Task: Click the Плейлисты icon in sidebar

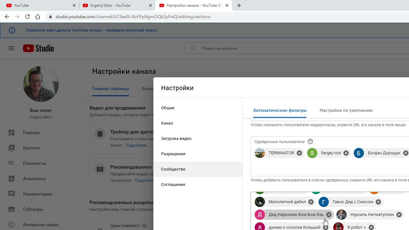Action: [x=12, y=163]
